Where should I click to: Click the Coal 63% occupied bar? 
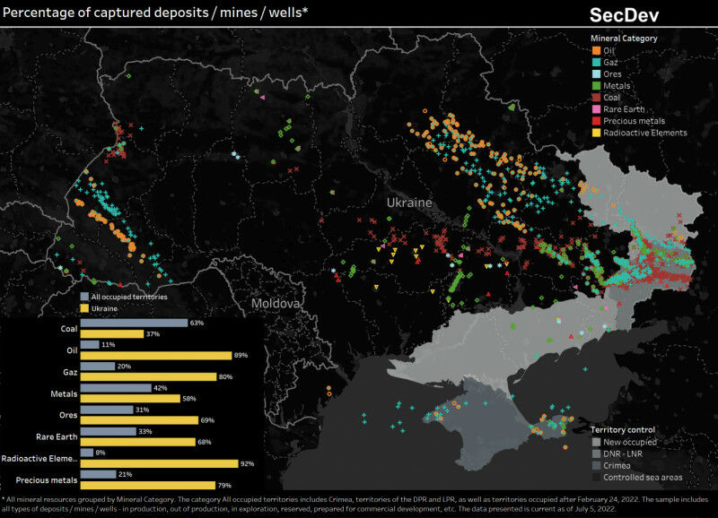[134, 323]
